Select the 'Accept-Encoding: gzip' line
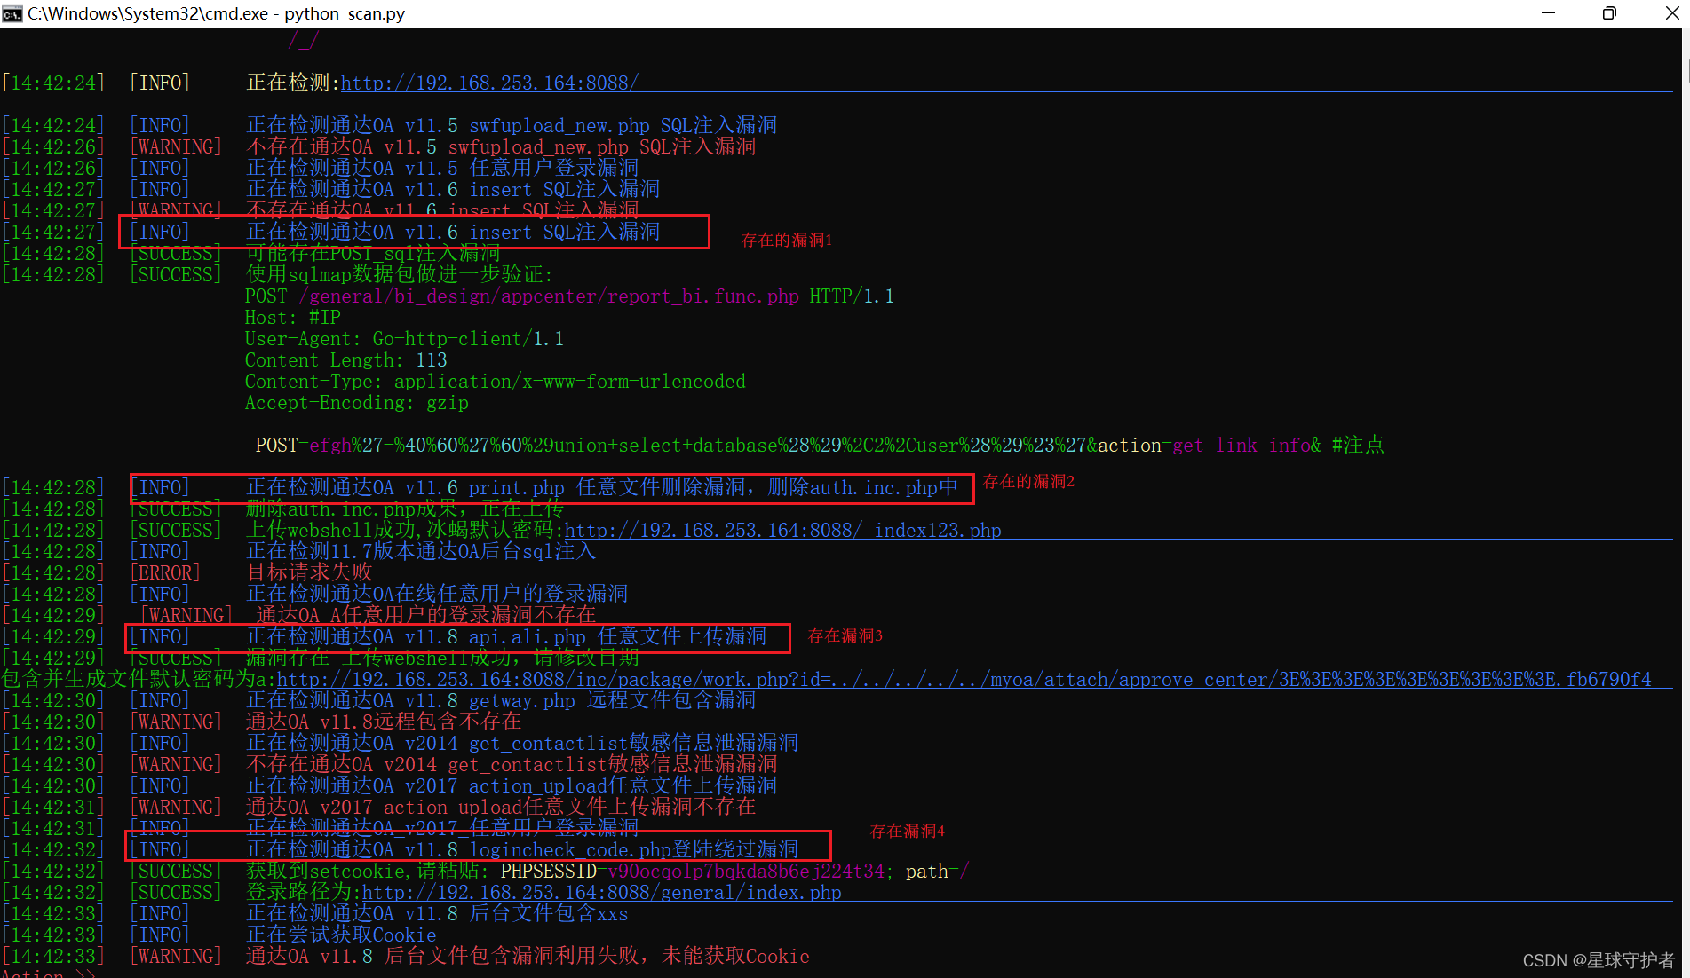This screenshot has height=978, width=1690. coord(357,402)
